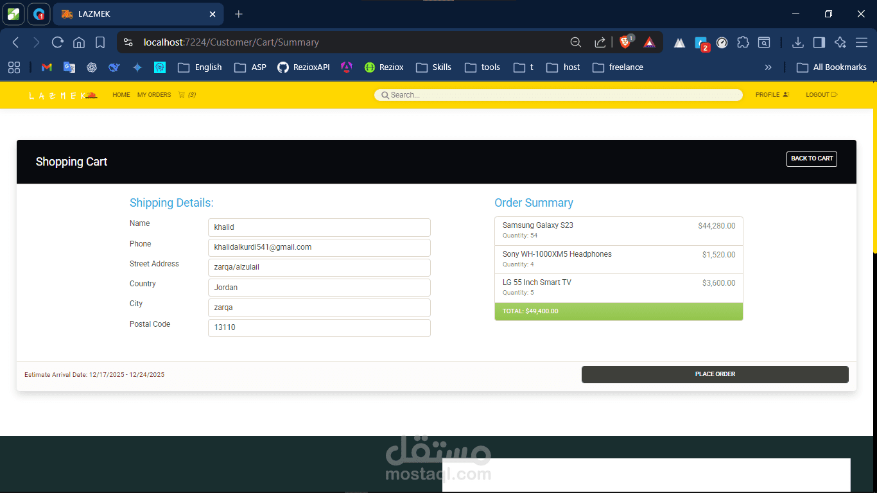The height and width of the screenshot is (493, 877).
Task: Click the LAZMEK logo in the header
Action: (63, 96)
